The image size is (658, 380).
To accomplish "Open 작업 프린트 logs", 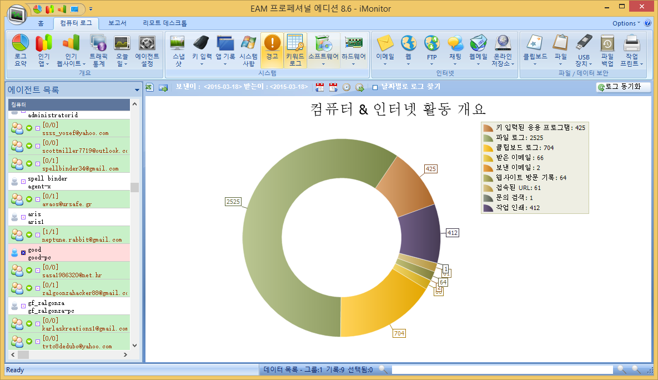I will pos(631,51).
